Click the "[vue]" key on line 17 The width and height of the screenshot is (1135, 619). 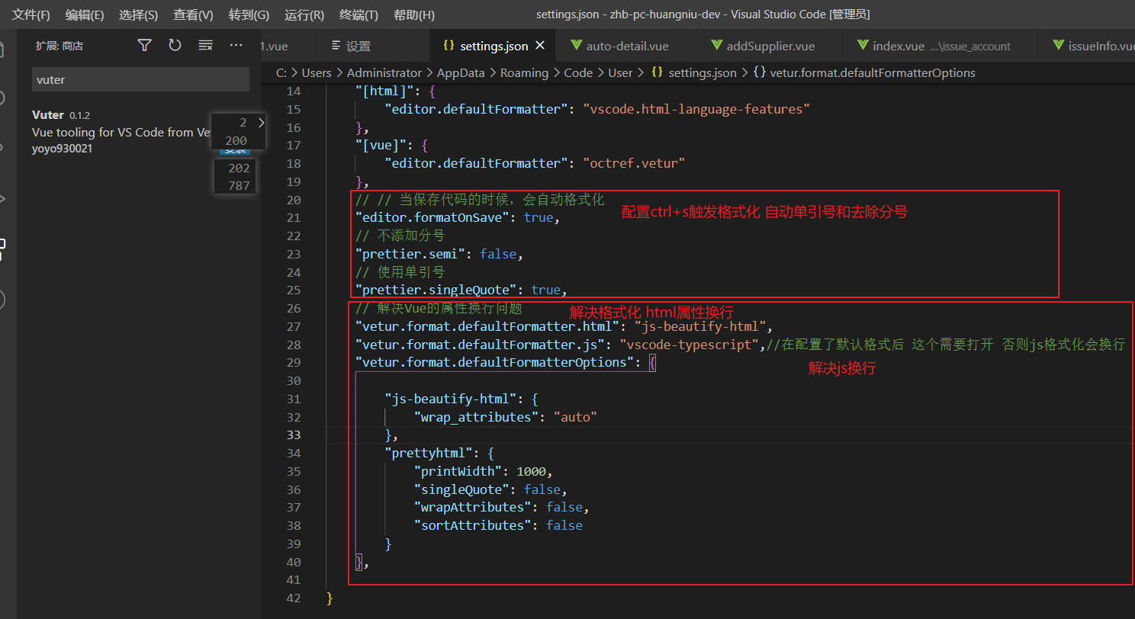(381, 145)
